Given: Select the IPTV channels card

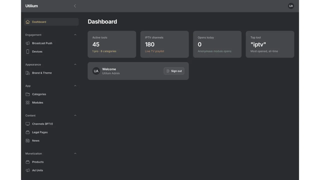Looking at the screenshot, I should pyautogui.click(x=164, y=44).
